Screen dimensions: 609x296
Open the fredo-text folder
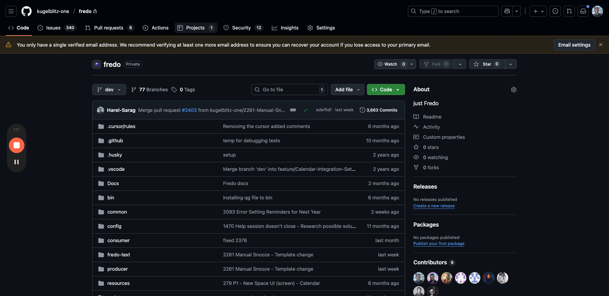click(x=119, y=255)
